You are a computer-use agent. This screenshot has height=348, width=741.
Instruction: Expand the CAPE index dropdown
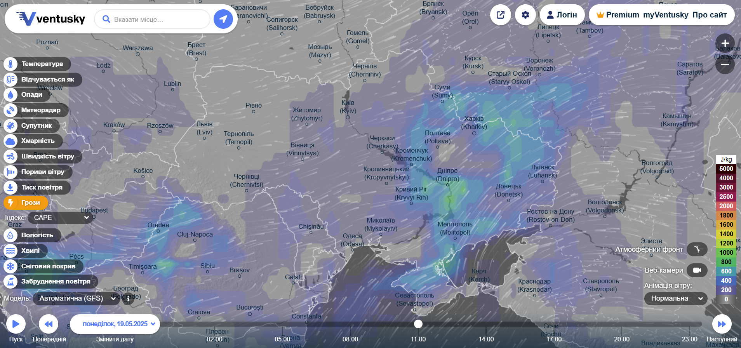60,217
